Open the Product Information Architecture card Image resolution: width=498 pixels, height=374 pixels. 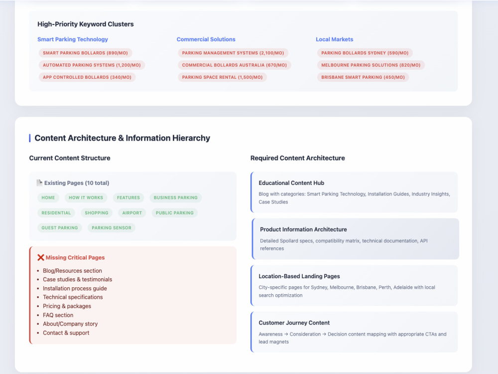coord(356,239)
